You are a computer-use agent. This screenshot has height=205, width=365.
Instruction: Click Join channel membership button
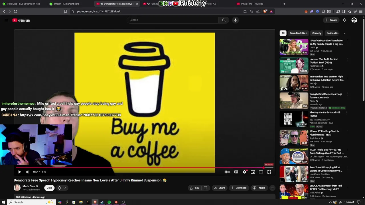click(x=49, y=188)
